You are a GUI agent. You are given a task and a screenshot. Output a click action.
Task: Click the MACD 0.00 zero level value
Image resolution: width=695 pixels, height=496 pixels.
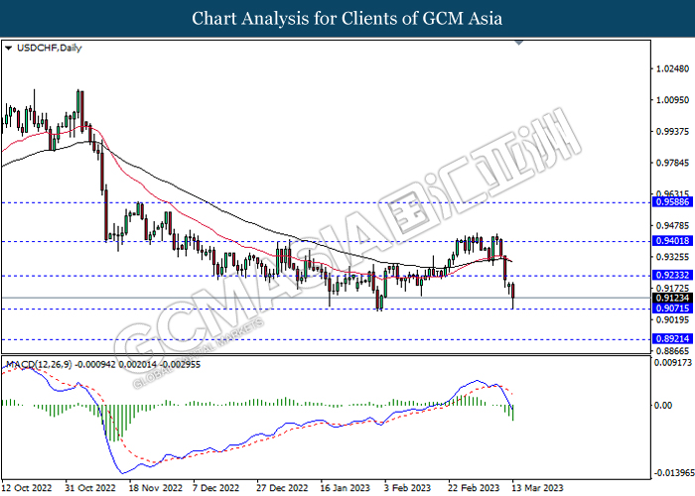pos(663,405)
